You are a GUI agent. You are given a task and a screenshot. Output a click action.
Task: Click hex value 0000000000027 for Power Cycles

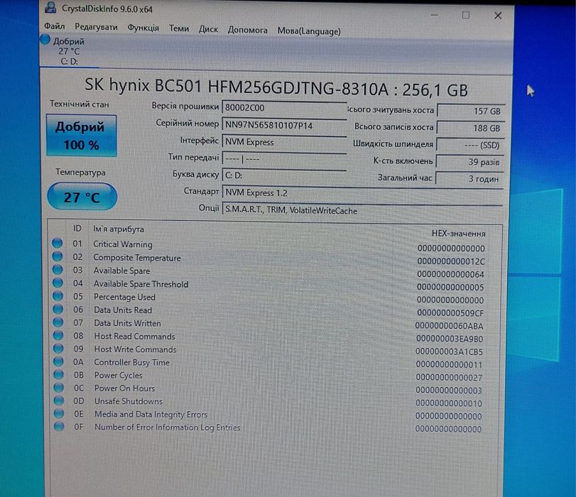click(x=449, y=377)
